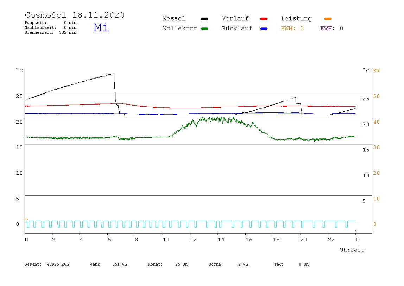Select the Pumpzeit 0 min line
The width and height of the screenshot is (404, 286).
pos(51,23)
